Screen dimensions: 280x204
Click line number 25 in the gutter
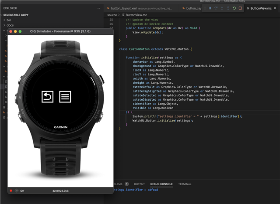point(111,20)
